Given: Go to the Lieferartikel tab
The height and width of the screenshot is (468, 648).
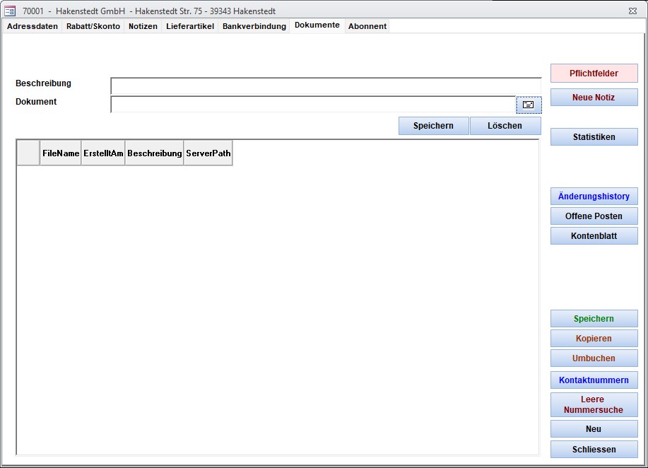Looking at the screenshot, I should tap(190, 26).
